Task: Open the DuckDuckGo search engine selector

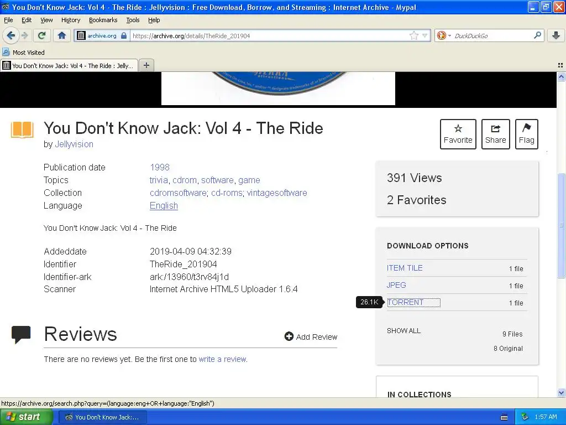Action: [x=444, y=35]
